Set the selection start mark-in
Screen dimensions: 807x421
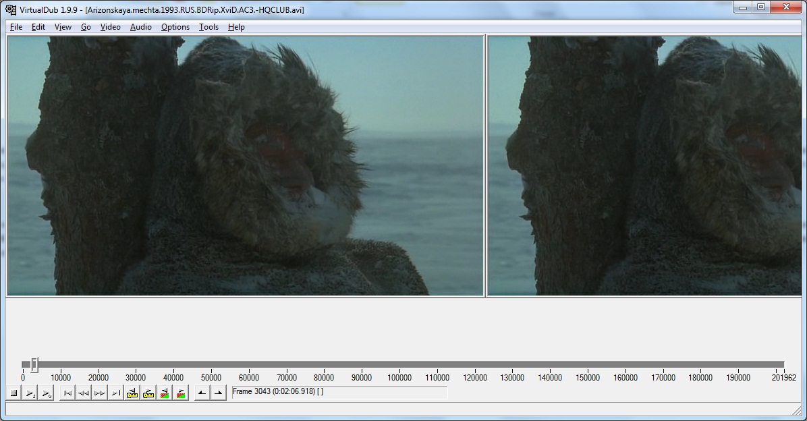click(x=202, y=393)
